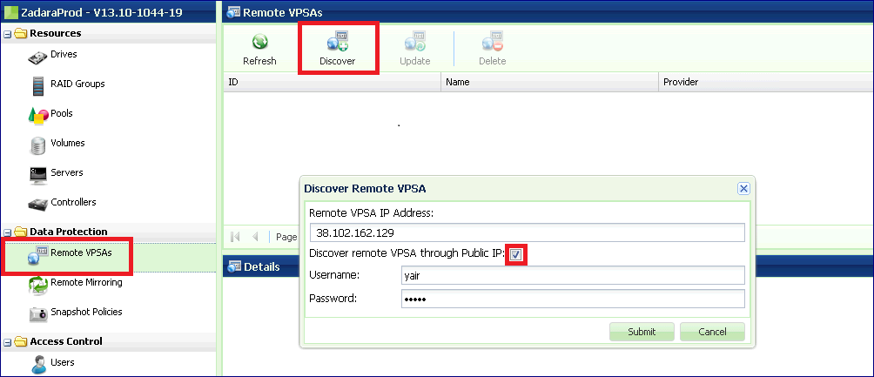Select Users in the tree
Viewport: 874px width, 377px height.
[x=63, y=362]
